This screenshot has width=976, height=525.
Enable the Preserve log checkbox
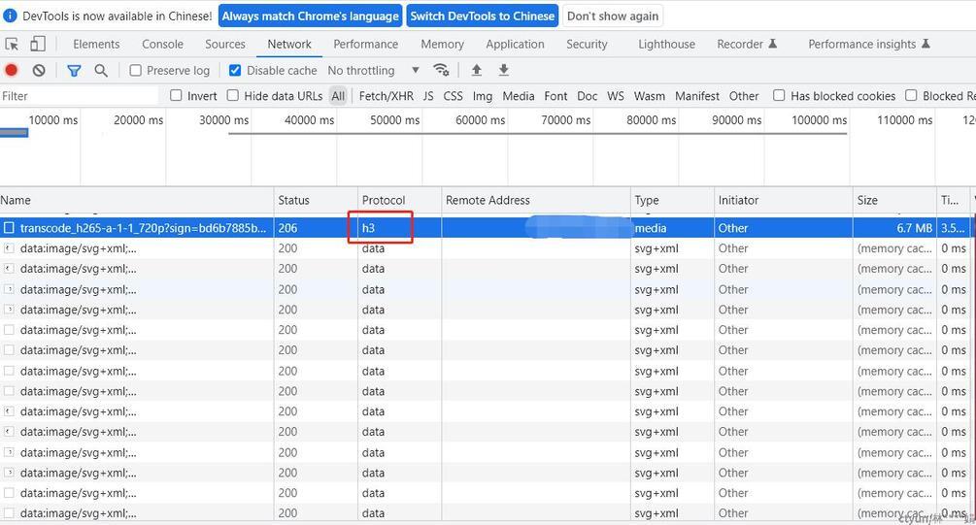tap(136, 70)
